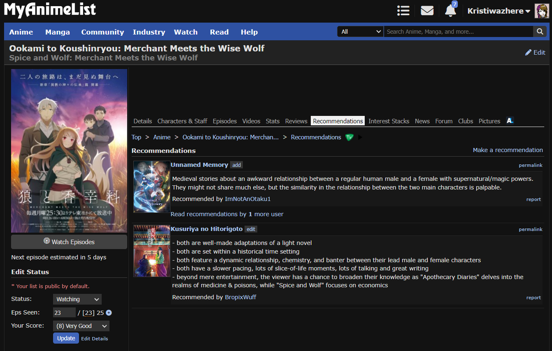Click the Spice and Wolf poster image

[x=69, y=151]
